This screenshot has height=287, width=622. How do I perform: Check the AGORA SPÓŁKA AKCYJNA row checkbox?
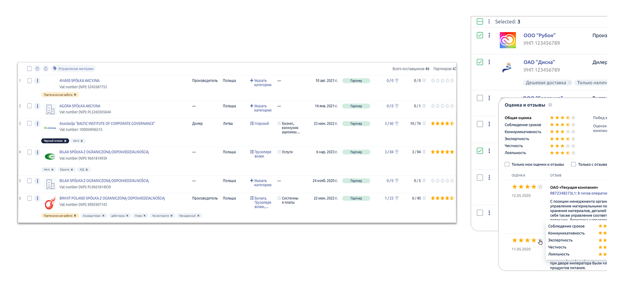tap(29, 106)
